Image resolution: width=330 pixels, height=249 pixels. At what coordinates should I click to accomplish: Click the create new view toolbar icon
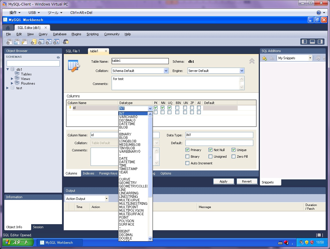49,42
